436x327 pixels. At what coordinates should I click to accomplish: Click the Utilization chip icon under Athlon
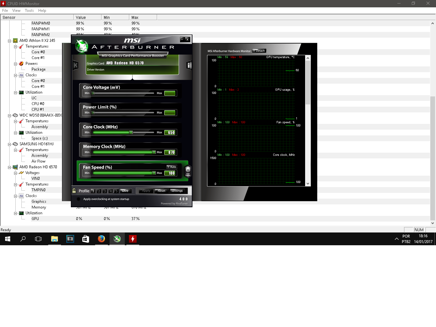point(21,92)
